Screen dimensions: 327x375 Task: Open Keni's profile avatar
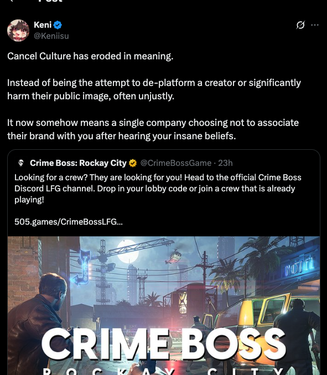tap(18, 31)
